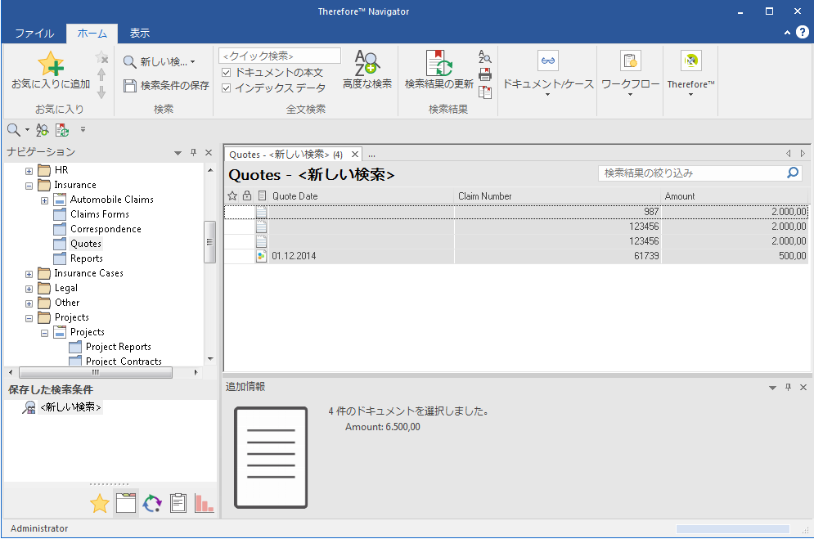Viewport: 814px width, 539px height.
Task: Pin the 追加情報 panel
Action: tap(788, 387)
